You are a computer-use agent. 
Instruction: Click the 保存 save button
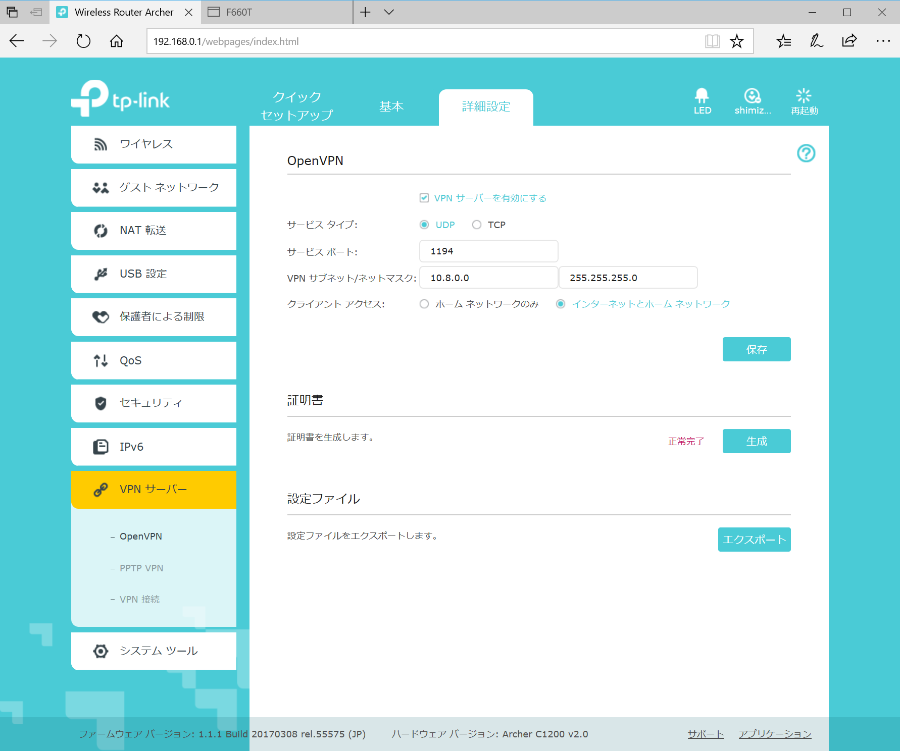point(757,349)
